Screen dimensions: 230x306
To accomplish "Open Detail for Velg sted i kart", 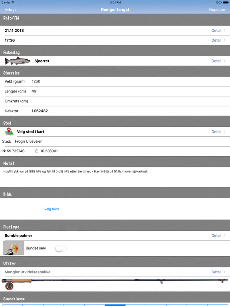I will pos(218,132).
